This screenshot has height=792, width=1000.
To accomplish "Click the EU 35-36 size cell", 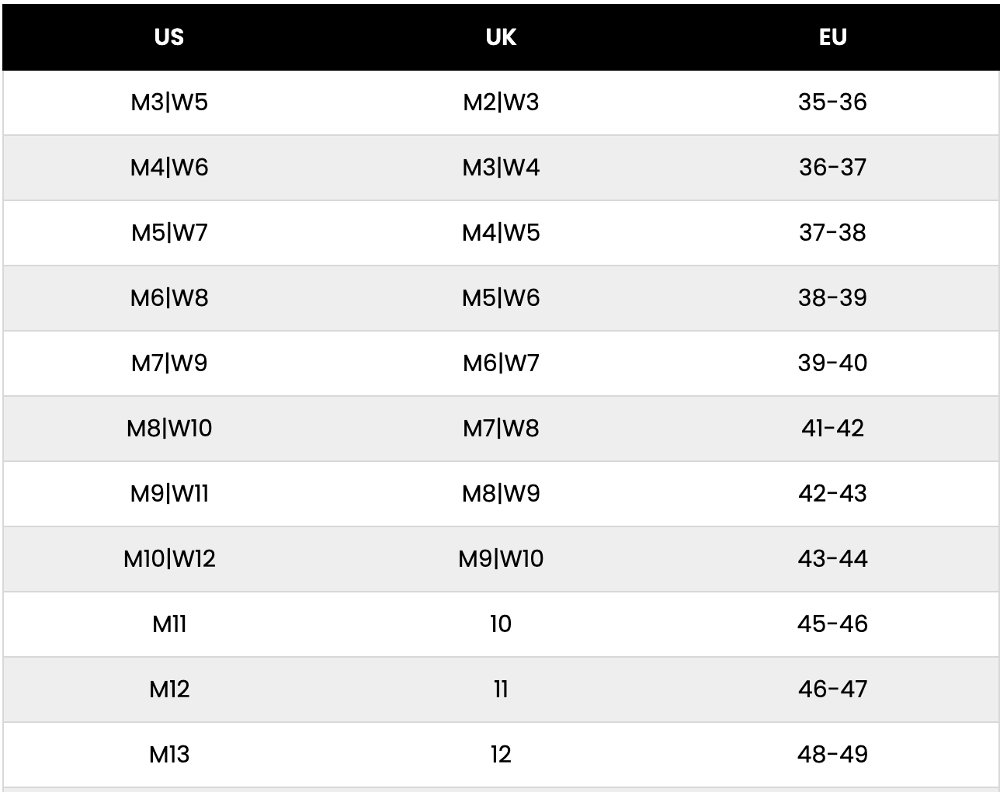I will click(x=832, y=102).
